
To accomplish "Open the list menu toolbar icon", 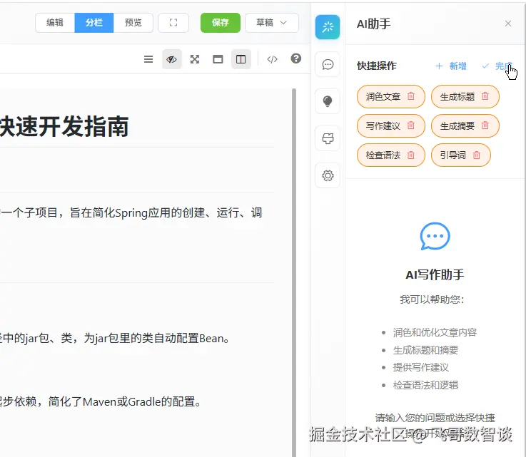I will click(148, 59).
